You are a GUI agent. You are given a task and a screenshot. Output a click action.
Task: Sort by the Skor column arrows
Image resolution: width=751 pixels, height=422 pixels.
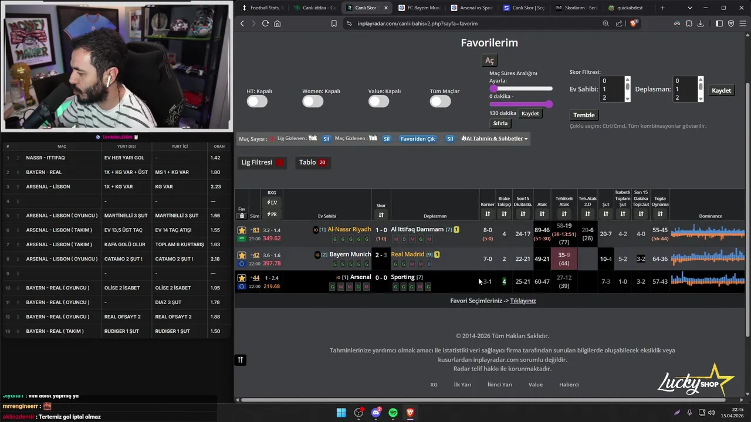(x=381, y=215)
